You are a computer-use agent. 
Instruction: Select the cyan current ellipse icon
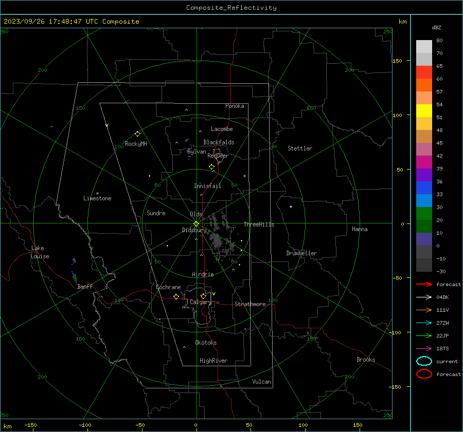point(424,361)
